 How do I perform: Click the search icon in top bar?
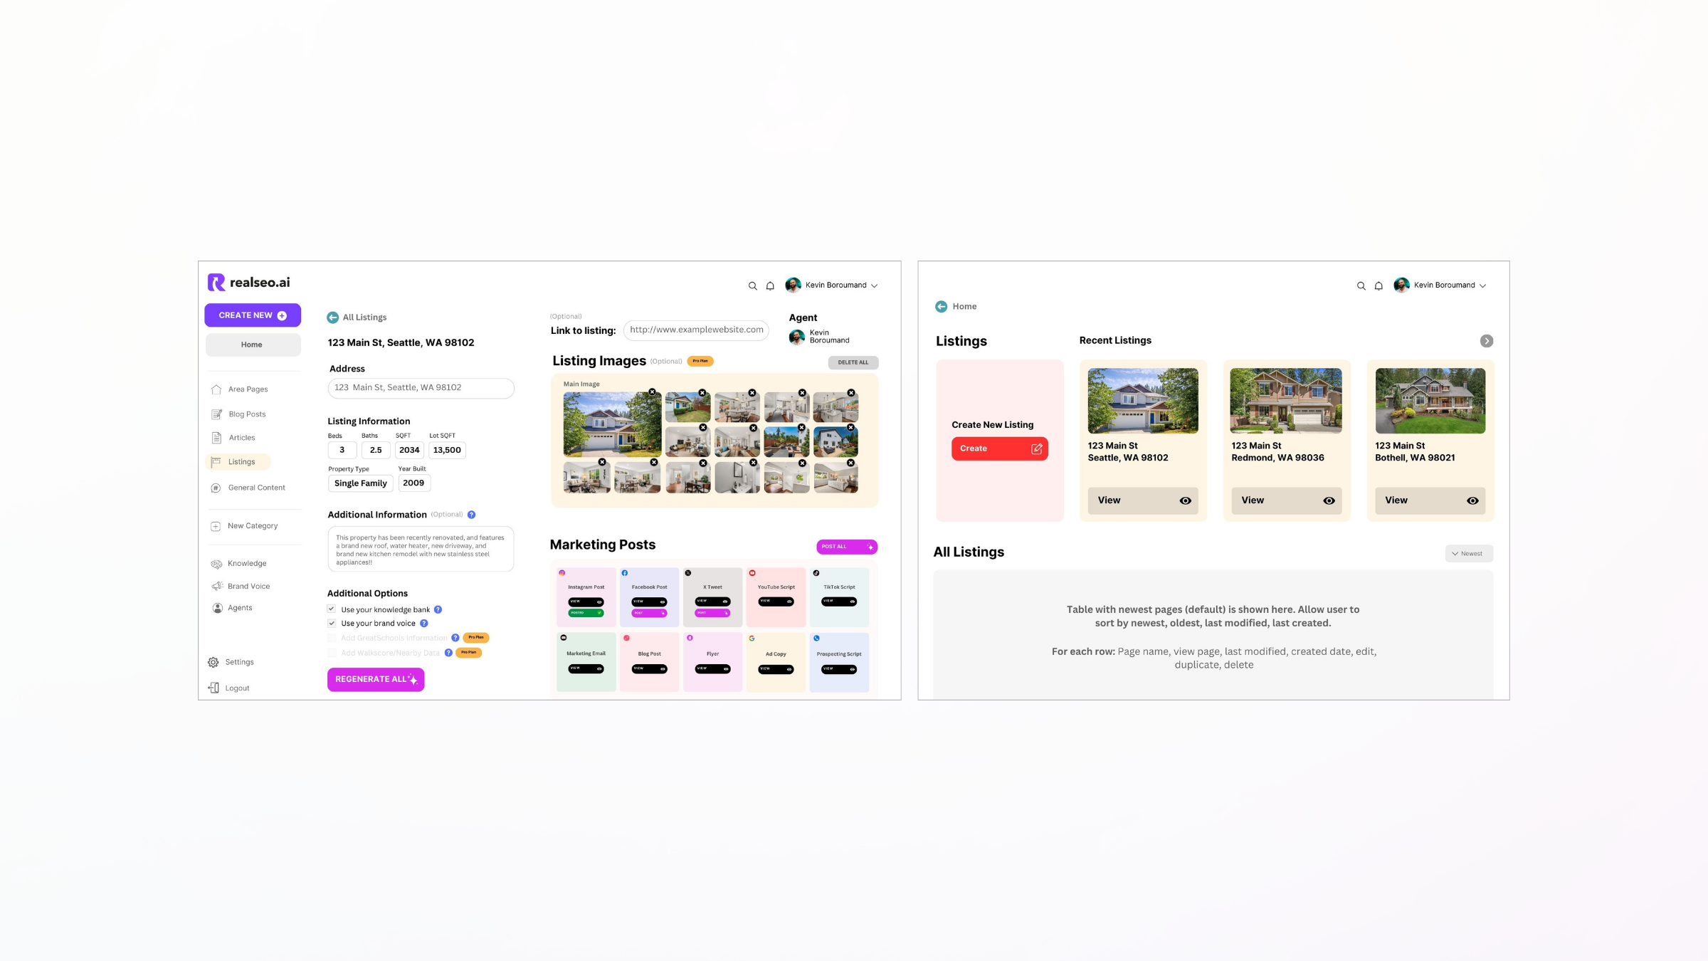(752, 285)
